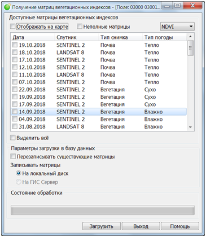Open the NDVI index dropdown
Viewport: 206px width, 237px height.
click(x=177, y=27)
